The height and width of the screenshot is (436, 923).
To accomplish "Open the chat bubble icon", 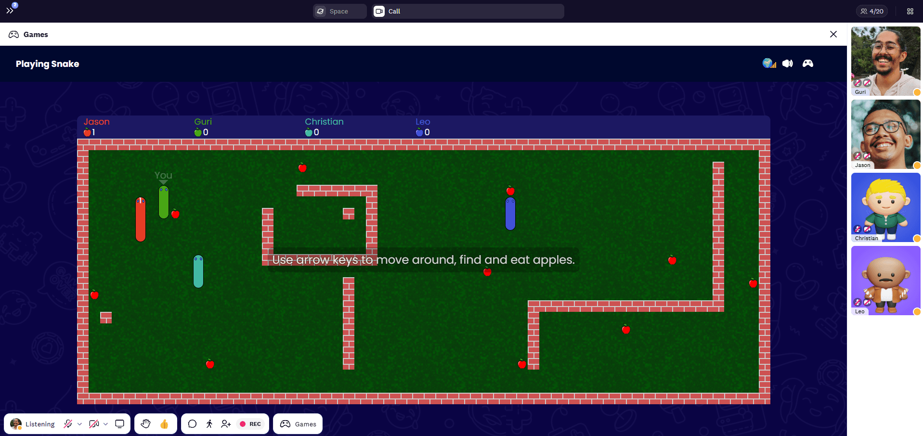I will tap(192, 424).
